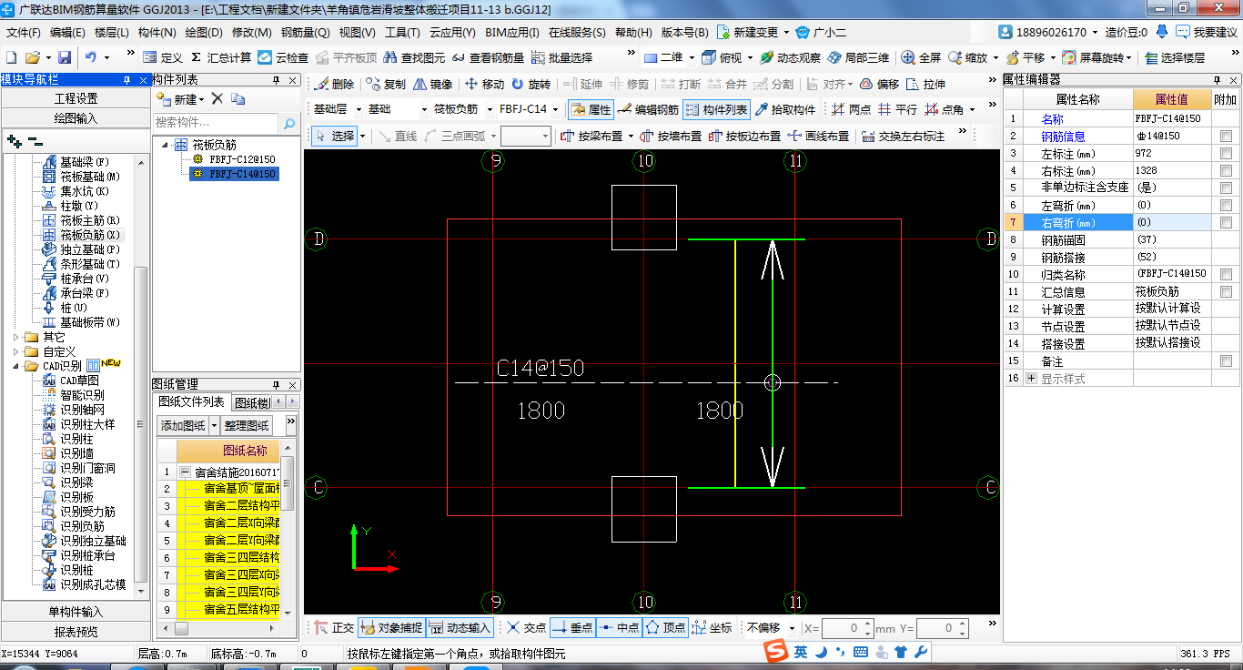Image resolution: width=1243 pixels, height=670 pixels.
Task: Expand the 显示样式 property row
Action: (1031, 378)
